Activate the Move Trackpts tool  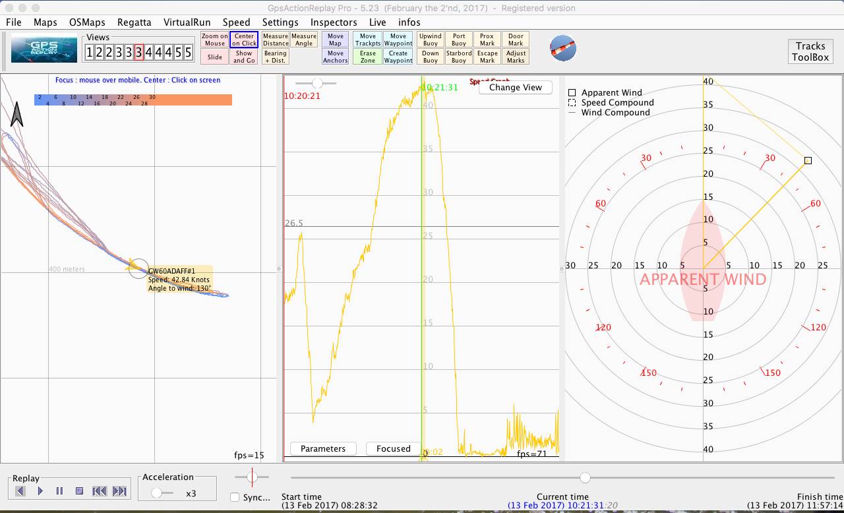click(x=367, y=39)
